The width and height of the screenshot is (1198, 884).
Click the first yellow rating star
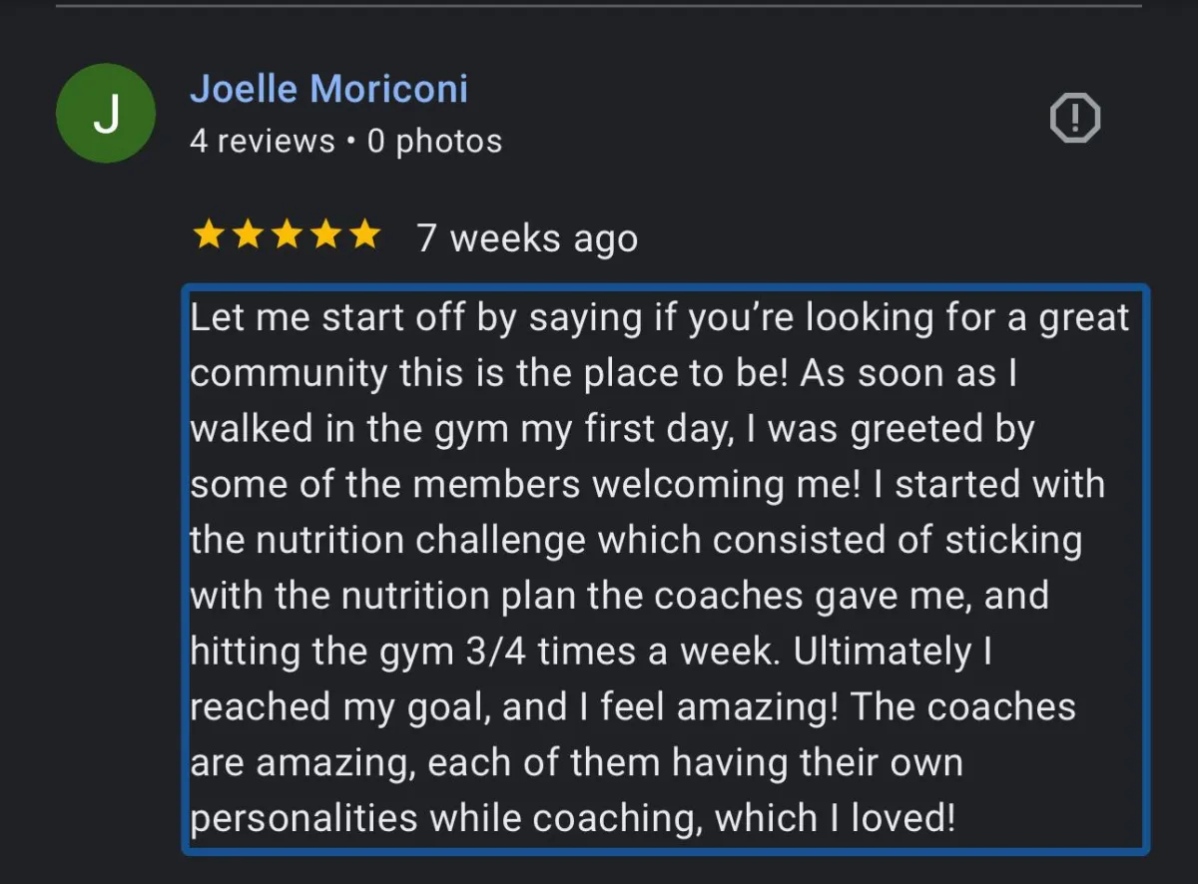(x=209, y=236)
